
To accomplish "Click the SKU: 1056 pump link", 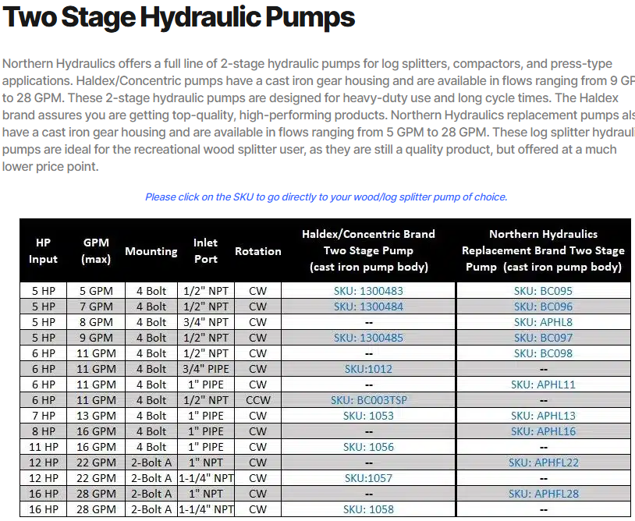I will 368,447.
